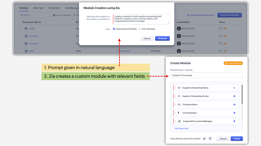Click the Accounts module icon

pos(26,44)
